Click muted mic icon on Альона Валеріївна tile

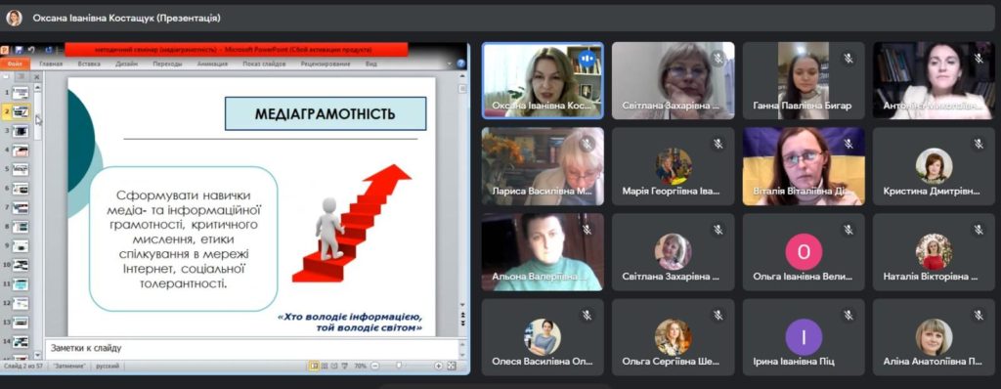[x=587, y=230]
